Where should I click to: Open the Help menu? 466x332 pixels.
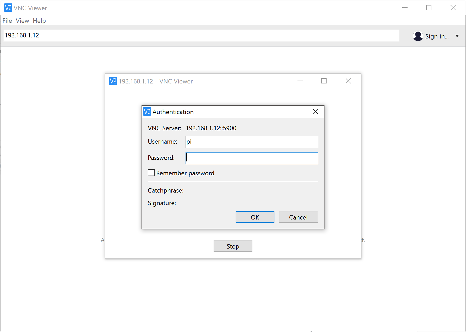(x=39, y=21)
